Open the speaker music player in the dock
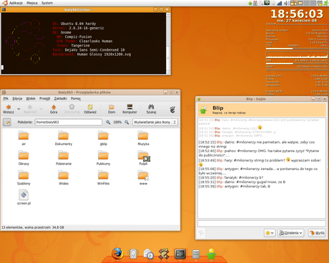 [x=133, y=254]
